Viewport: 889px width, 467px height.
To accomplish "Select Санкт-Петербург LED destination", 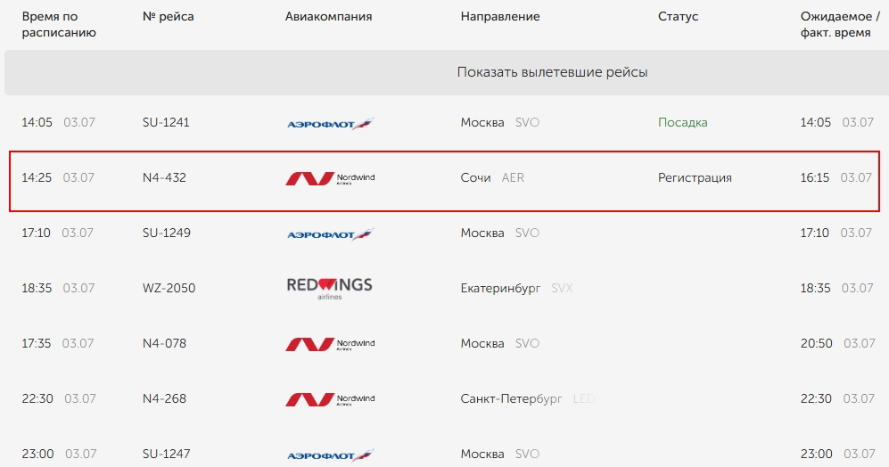I will point(527,398).
